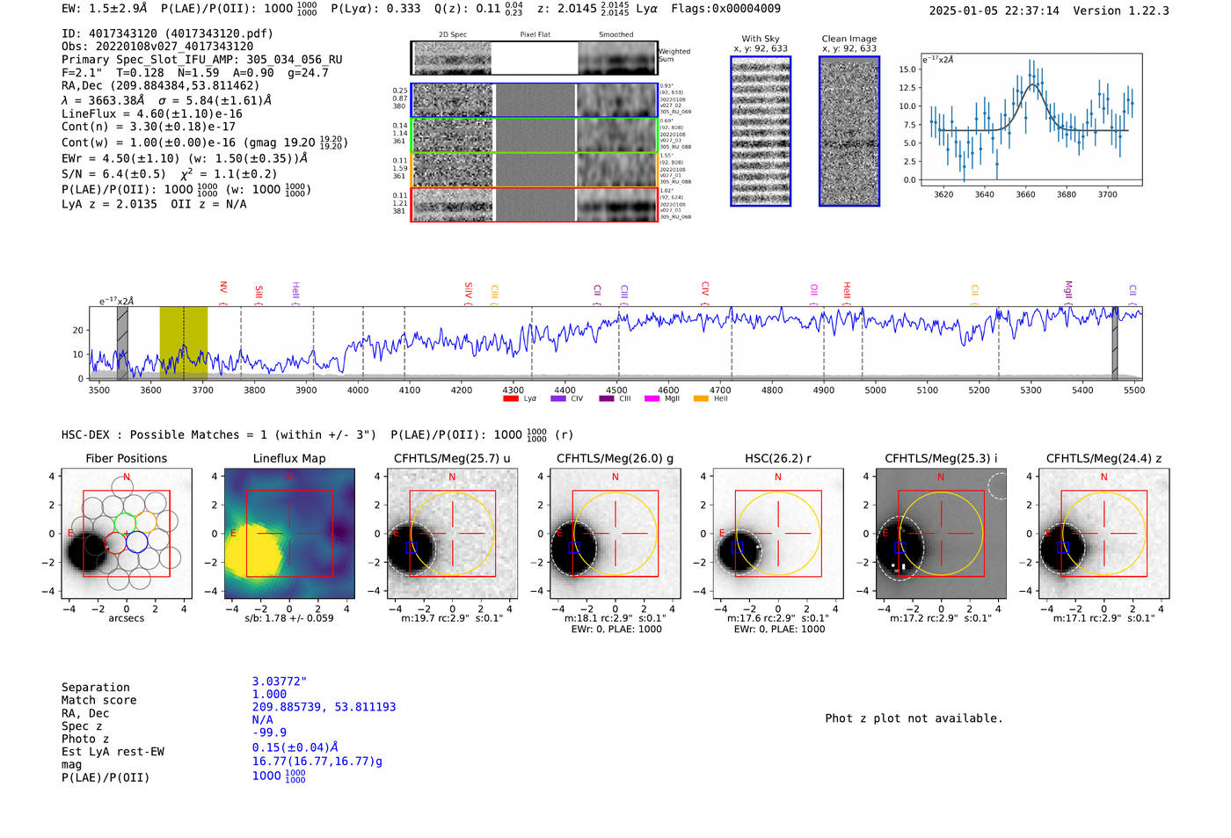Open the Lineflux Map panel
This screenshot has width=1231, height=838.
click(x=289, y=534)
